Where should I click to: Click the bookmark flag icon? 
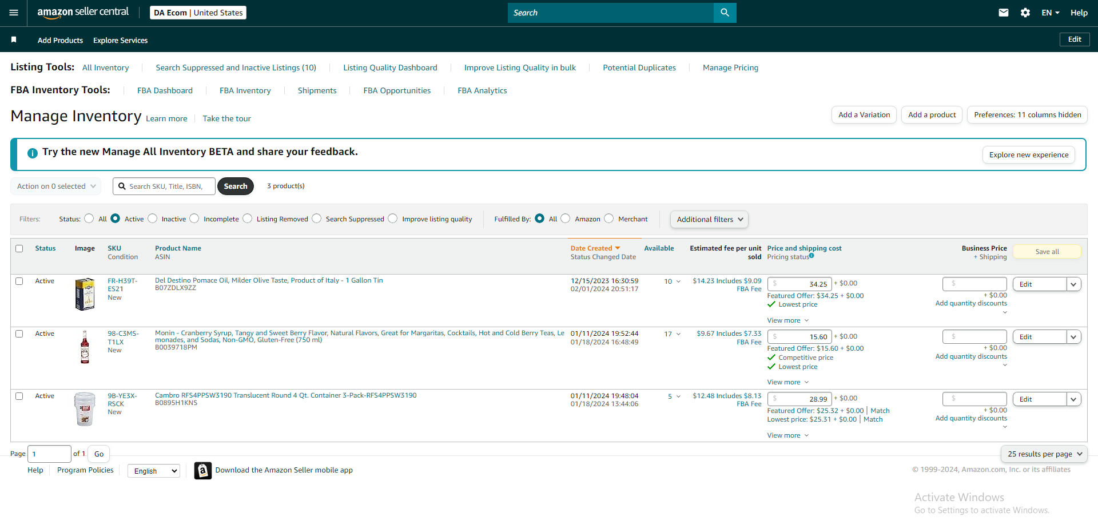point(14,39)
